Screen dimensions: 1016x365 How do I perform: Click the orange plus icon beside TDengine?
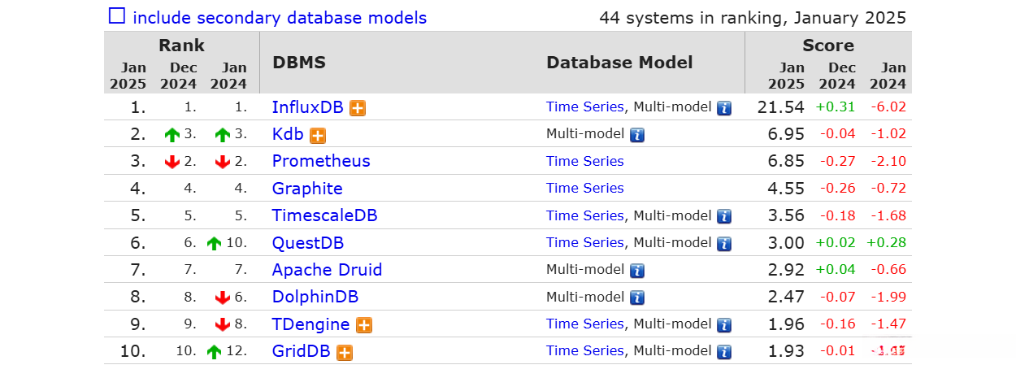(364, 325)
